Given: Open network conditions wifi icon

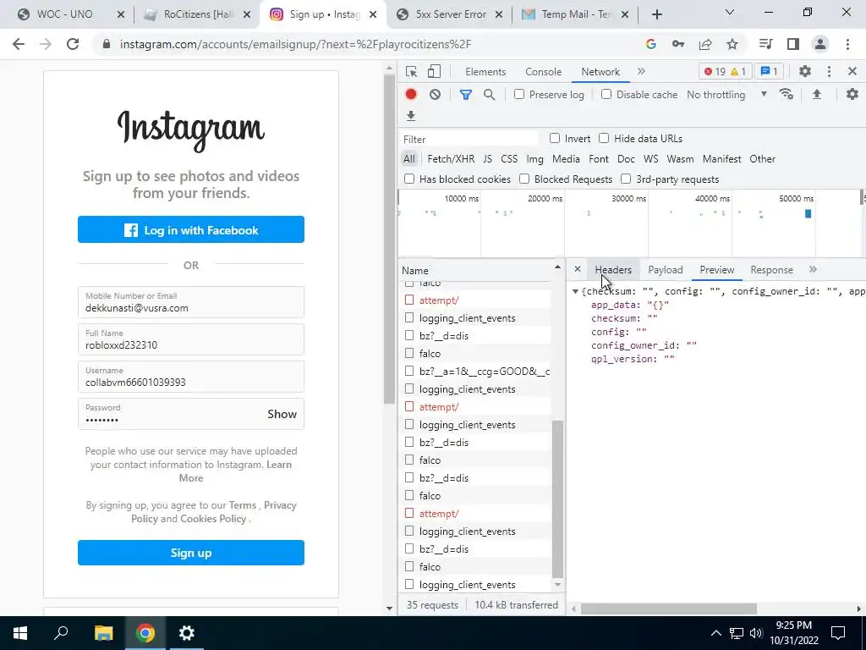Looking at the screenshot, I should 787,95.
